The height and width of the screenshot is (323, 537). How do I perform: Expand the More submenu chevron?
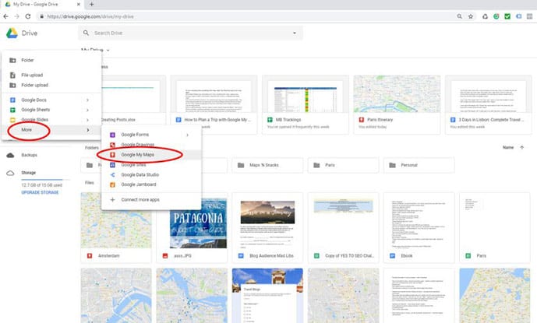87,130
